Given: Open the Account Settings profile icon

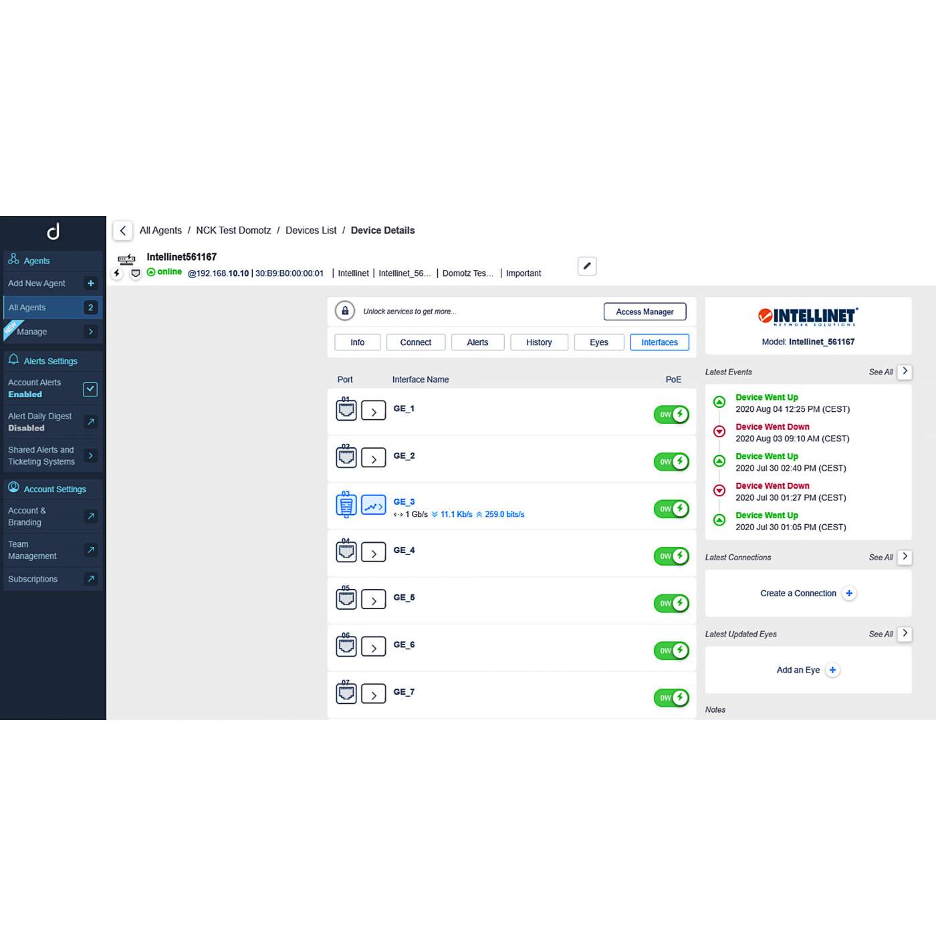Looking at the screenshot, I should click(13, 488).
